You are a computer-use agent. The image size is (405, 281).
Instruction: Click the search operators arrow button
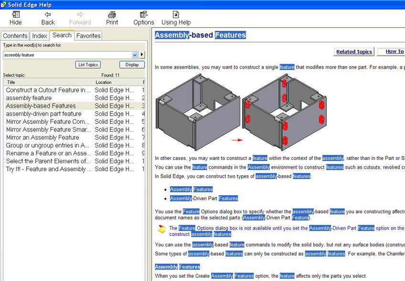point(142,55)
